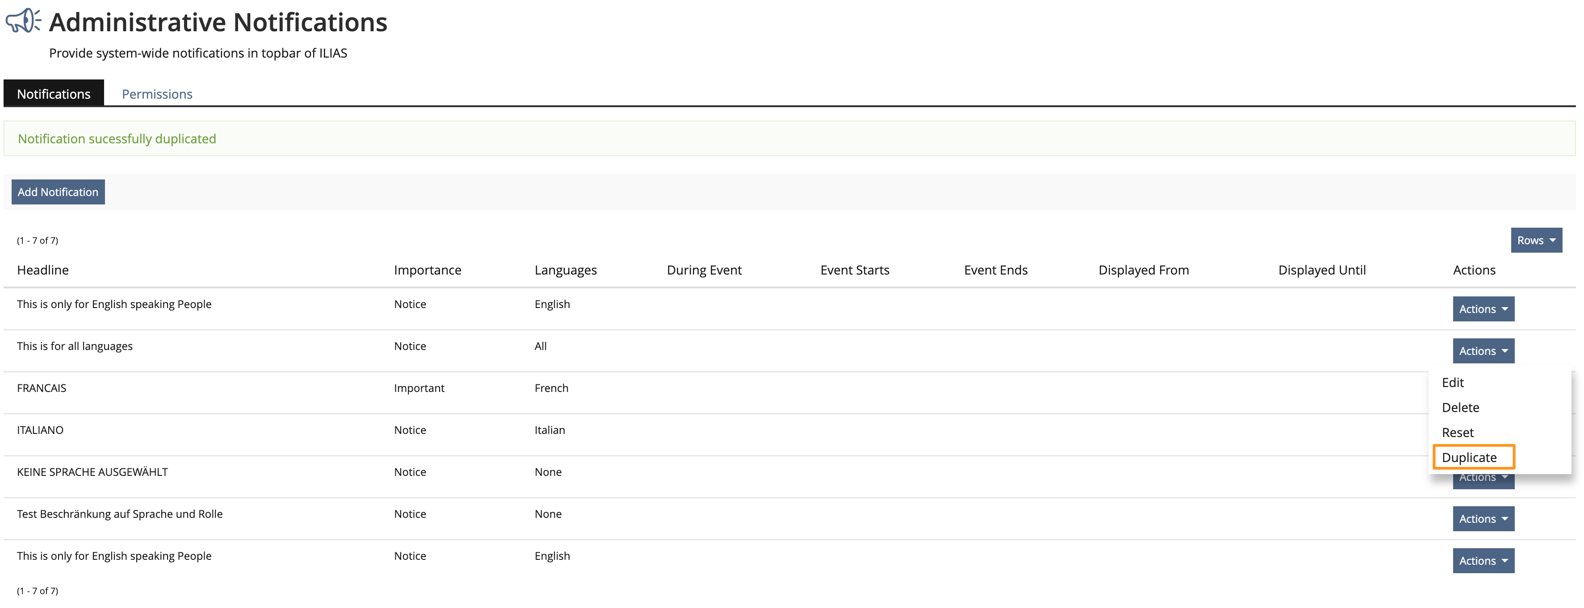Click the Languages column header

565,270
